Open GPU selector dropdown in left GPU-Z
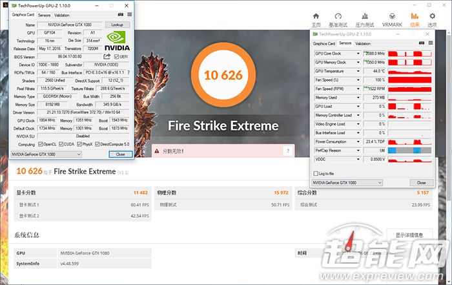The width and height of the screenshot is (452, 285). coord(46,154)
